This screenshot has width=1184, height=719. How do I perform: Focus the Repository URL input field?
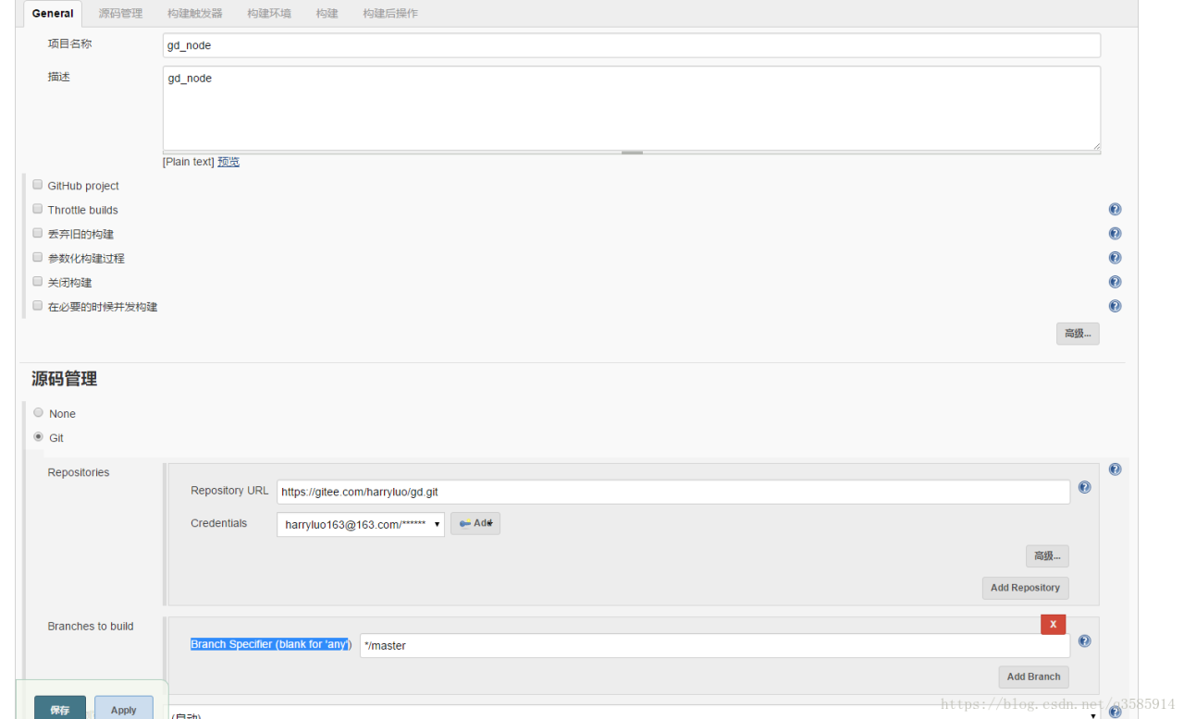673,492
